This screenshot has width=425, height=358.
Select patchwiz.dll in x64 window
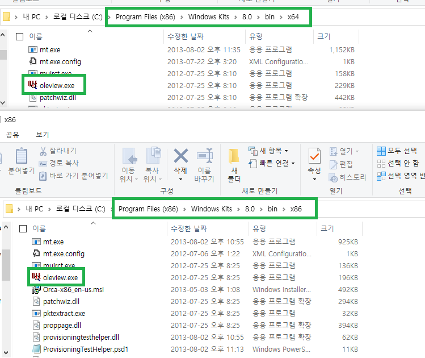[x=58, y=97]
